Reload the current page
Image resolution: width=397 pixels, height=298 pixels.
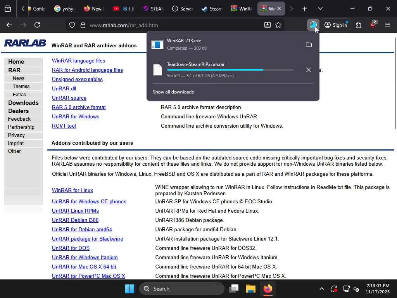[37, 25]
